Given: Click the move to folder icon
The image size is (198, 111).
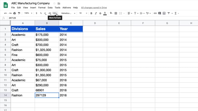Looking at the screenshot, I should 59,3.
